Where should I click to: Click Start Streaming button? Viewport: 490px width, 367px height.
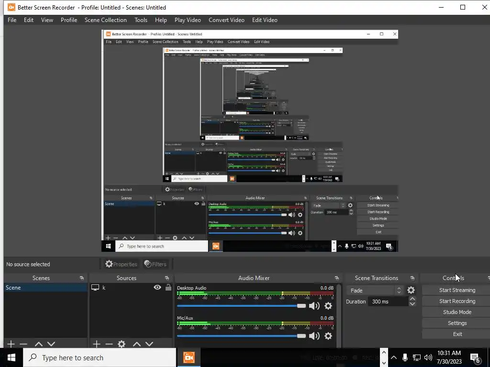click(457, 290)
